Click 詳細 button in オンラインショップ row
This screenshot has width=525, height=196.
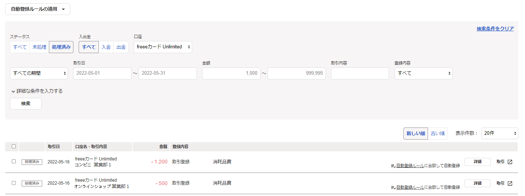[478, 184]
